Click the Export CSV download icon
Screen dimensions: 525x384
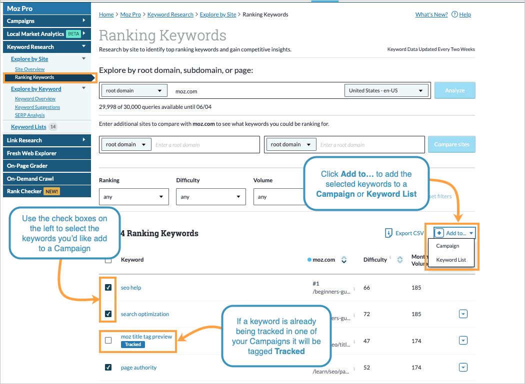(389, 233)
